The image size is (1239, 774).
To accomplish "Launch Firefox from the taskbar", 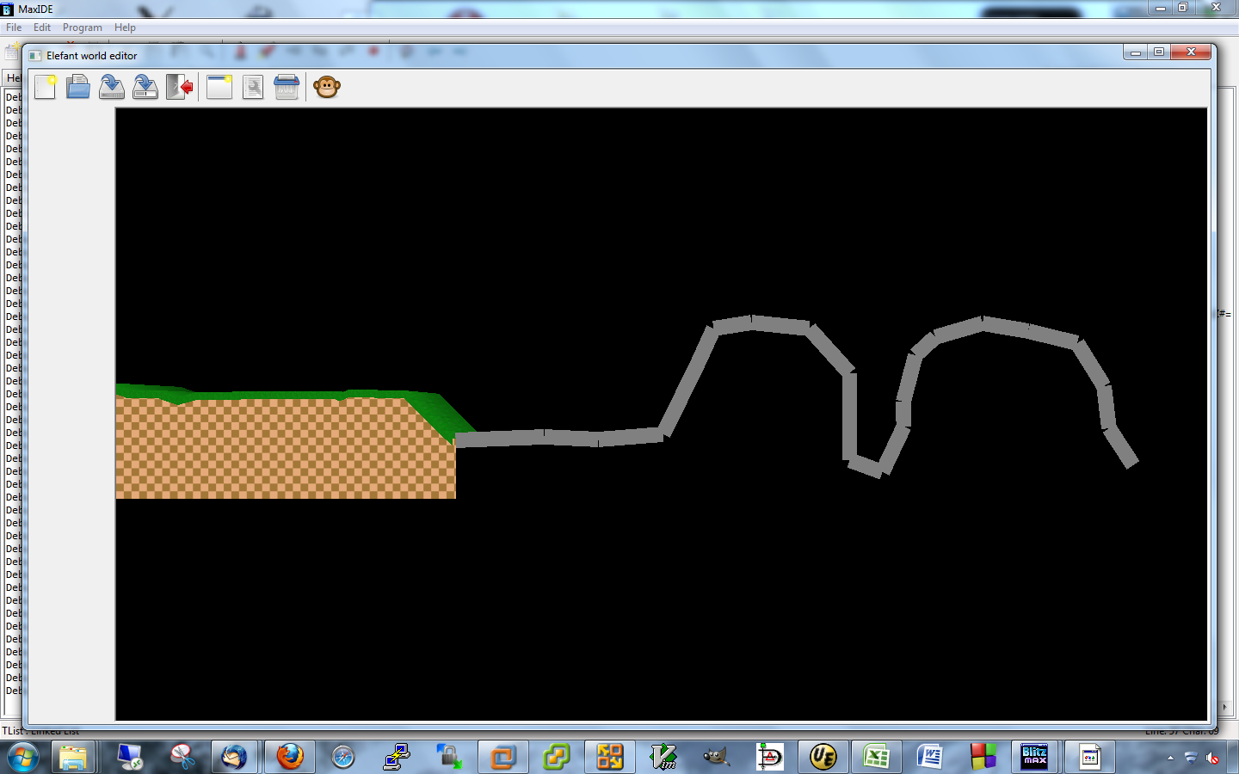I will coord(290,757).
